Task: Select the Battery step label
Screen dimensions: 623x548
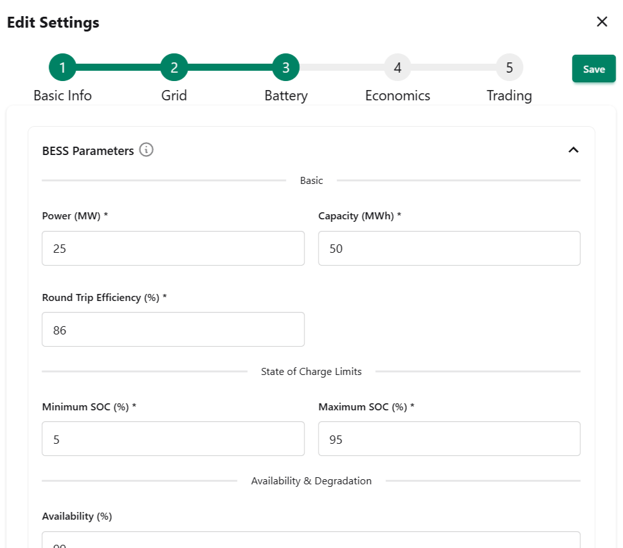Action: (286, 96)
